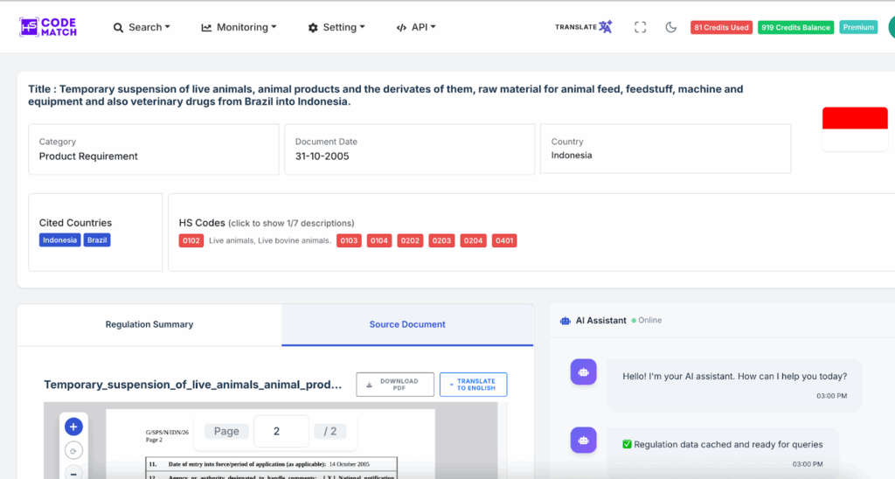The image size is (895, 479).
Task: Toggle dark mode with the moon icon
Action: (x=671, y=27)
